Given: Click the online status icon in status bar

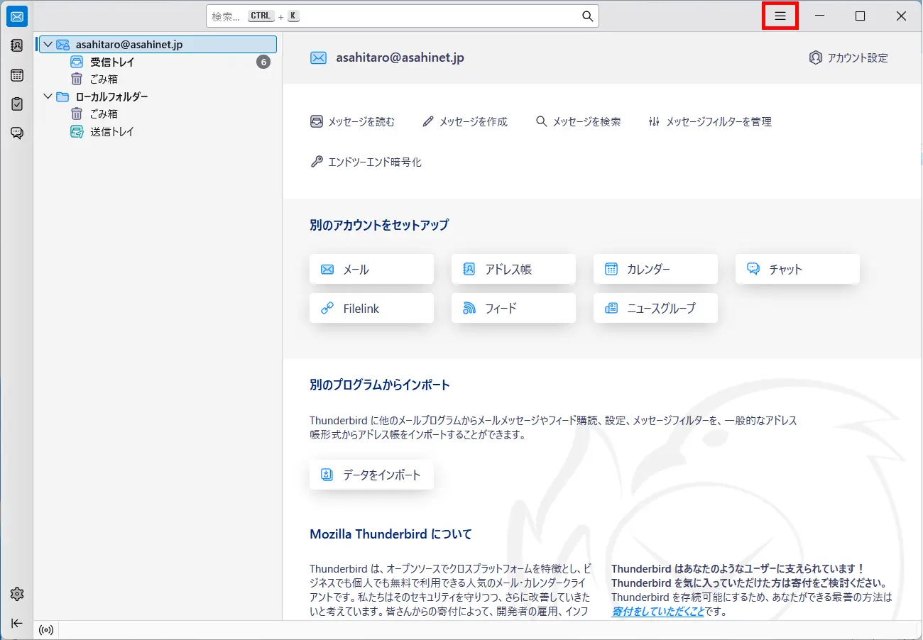Looking at the screenshot, I should pyautogui.click(x=46, y=630).
